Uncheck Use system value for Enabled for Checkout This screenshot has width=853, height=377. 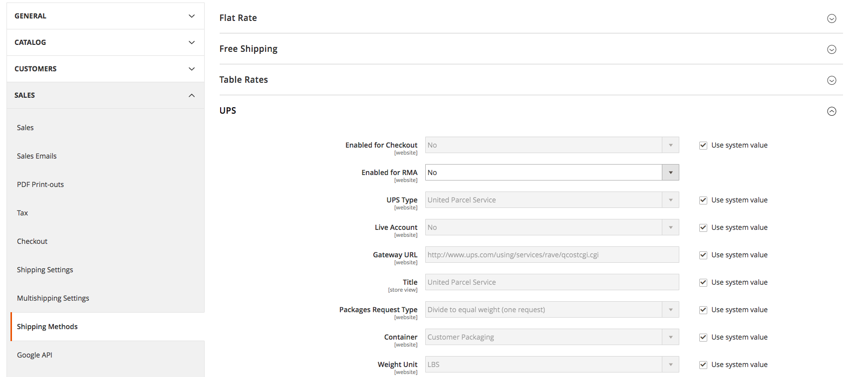703,146
